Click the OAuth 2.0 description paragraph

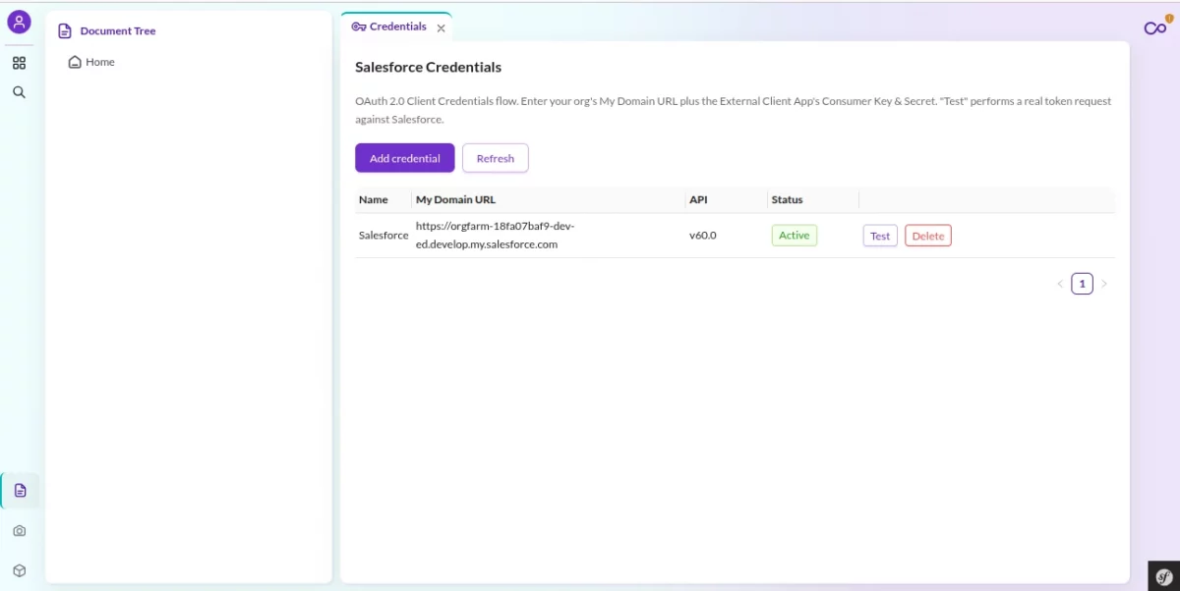(734, 110)
